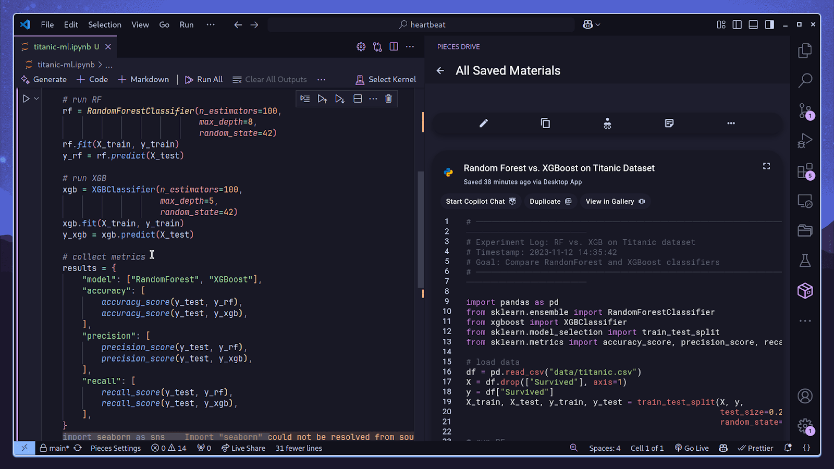This screenshot has width=834, height=469.
Task: Run the current notebook cell
Action: pos(26,98)
